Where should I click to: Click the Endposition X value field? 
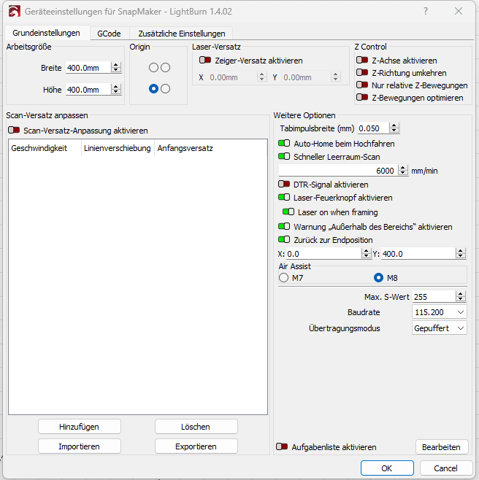pos(324,253)
